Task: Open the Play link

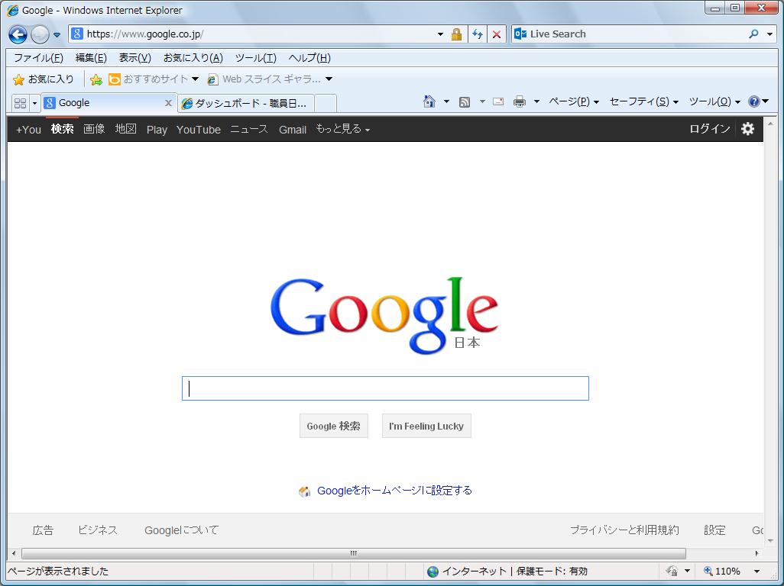Action: click(157, 130)
